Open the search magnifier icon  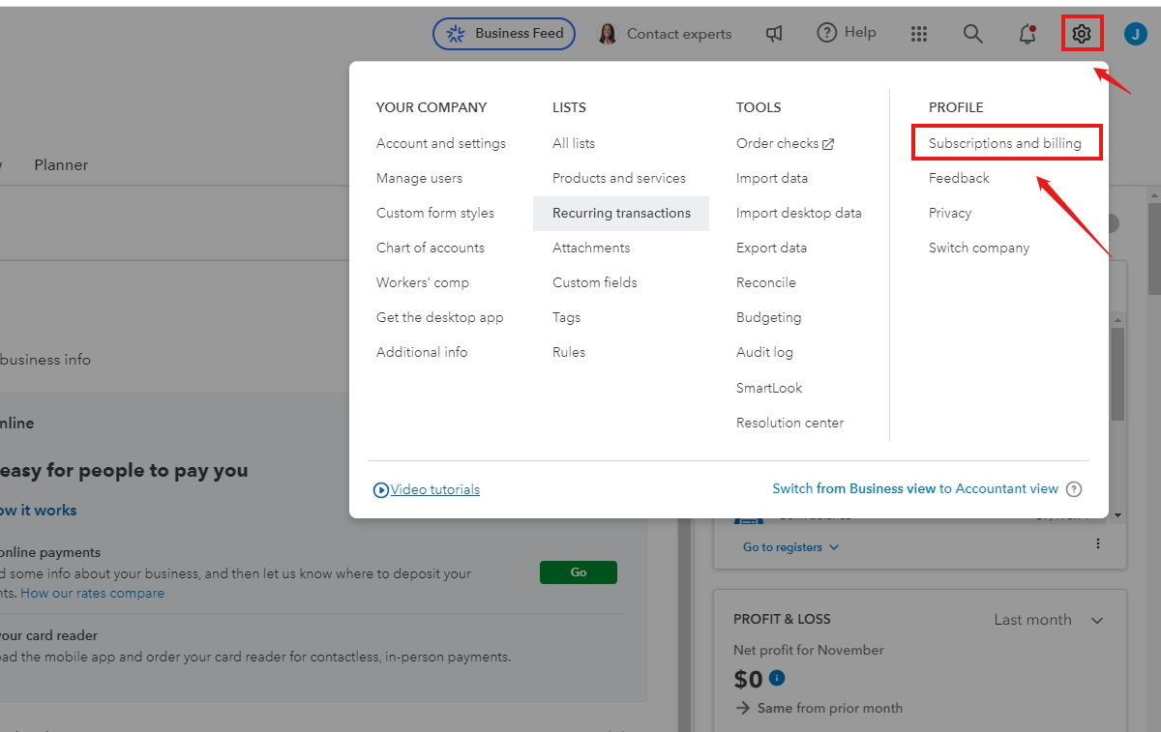pyautogui.click(x=972, y=33)
